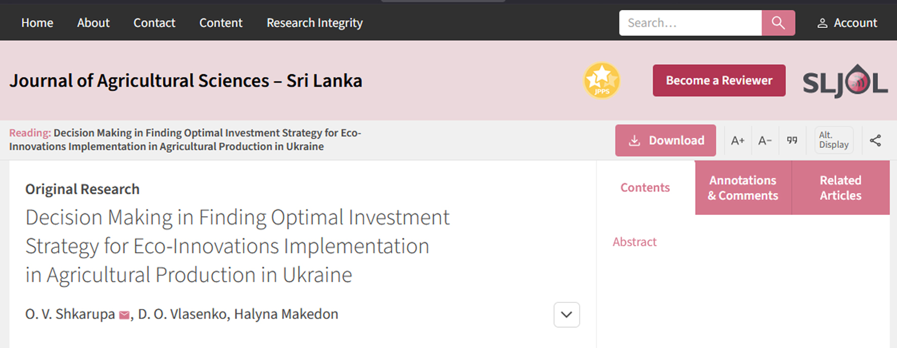
Task: Select the Contents tab
Action: (x=645, y=188)
